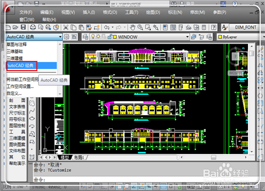The width and height of the screenshot is (265, 191).
Task: Click the Help question mark icon
Action: click(x=214, y=28)
